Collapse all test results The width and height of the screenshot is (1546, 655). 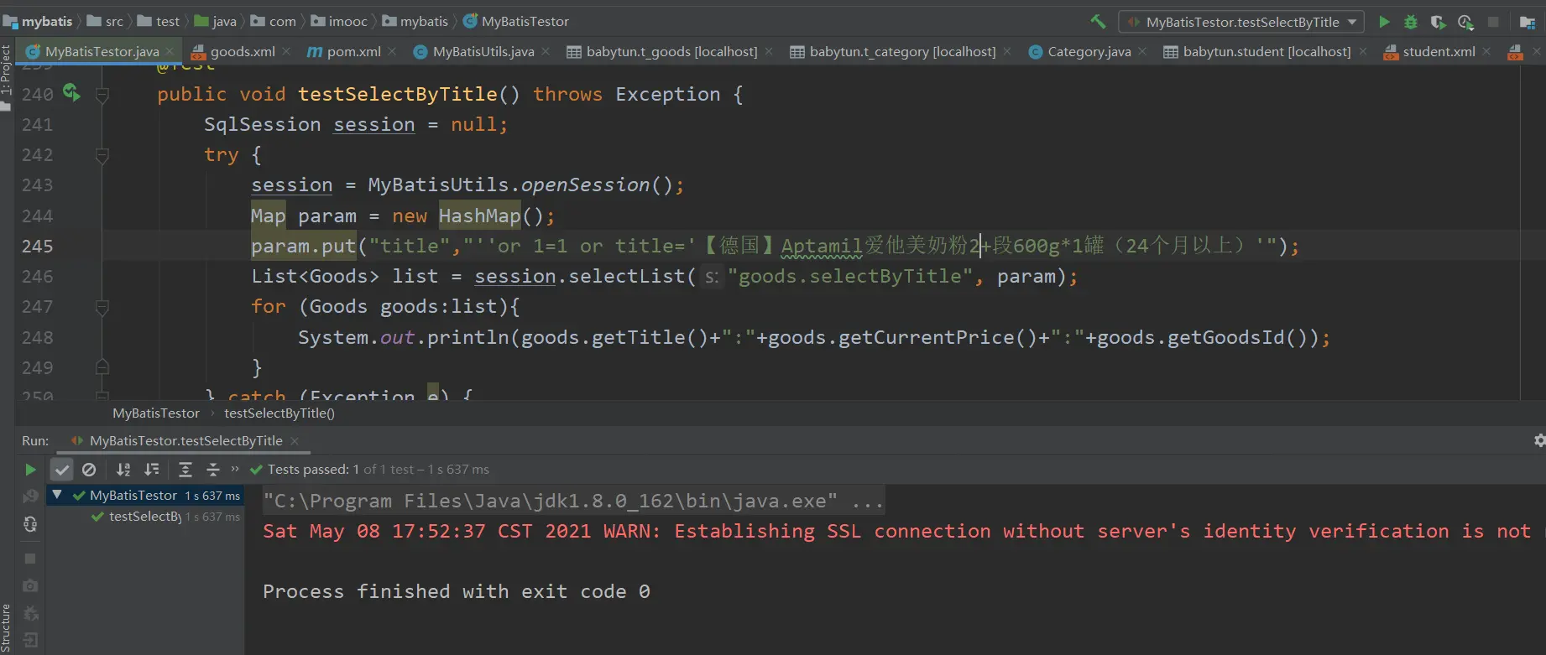pyautogui.click(x=213, y=470)
